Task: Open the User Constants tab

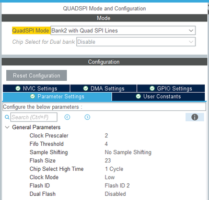Action: coord(158,96)
